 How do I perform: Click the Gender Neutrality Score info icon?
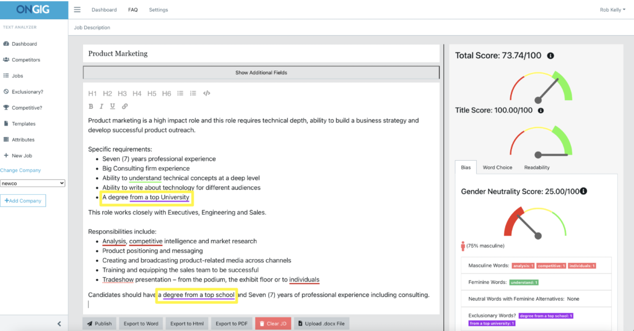[x=583, y=191]
